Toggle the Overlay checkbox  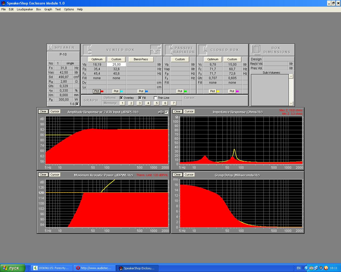(121, 98)
